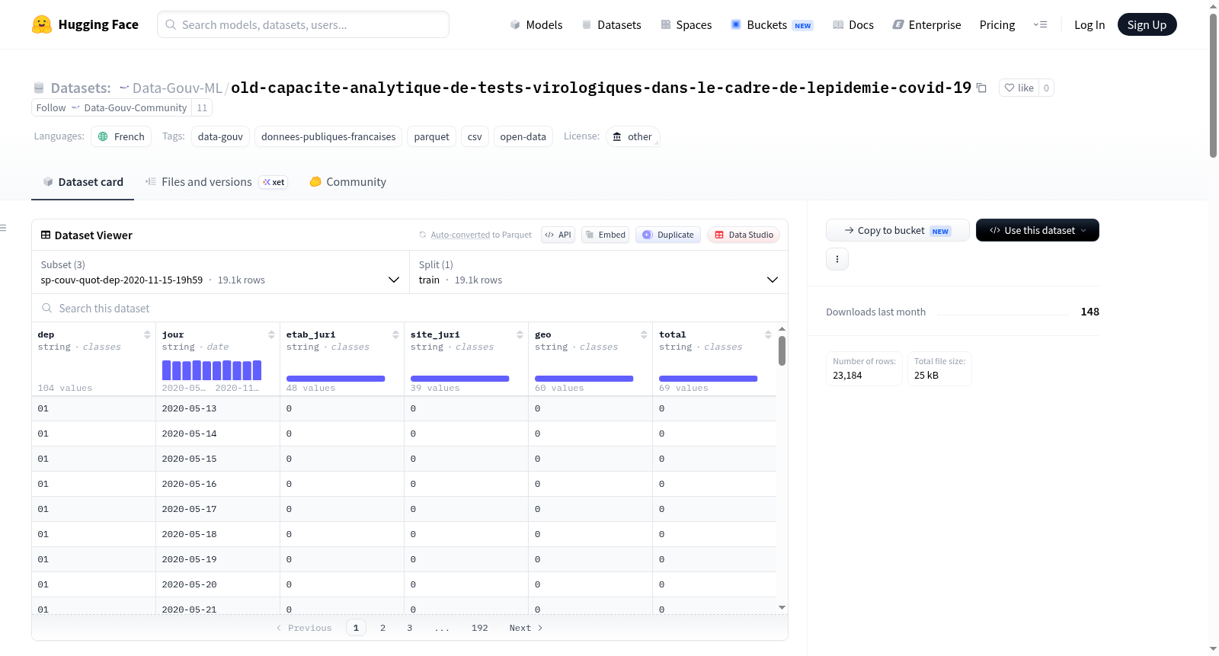1219x656 pixels.
Task: Sort the total column using its sort icon
Action: tap(768, 334)
